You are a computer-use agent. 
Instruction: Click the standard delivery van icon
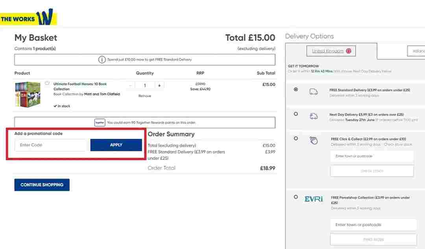point(314,92)
